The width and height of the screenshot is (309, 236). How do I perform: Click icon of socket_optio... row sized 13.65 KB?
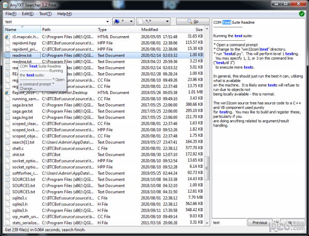click(x=8, y=161)
